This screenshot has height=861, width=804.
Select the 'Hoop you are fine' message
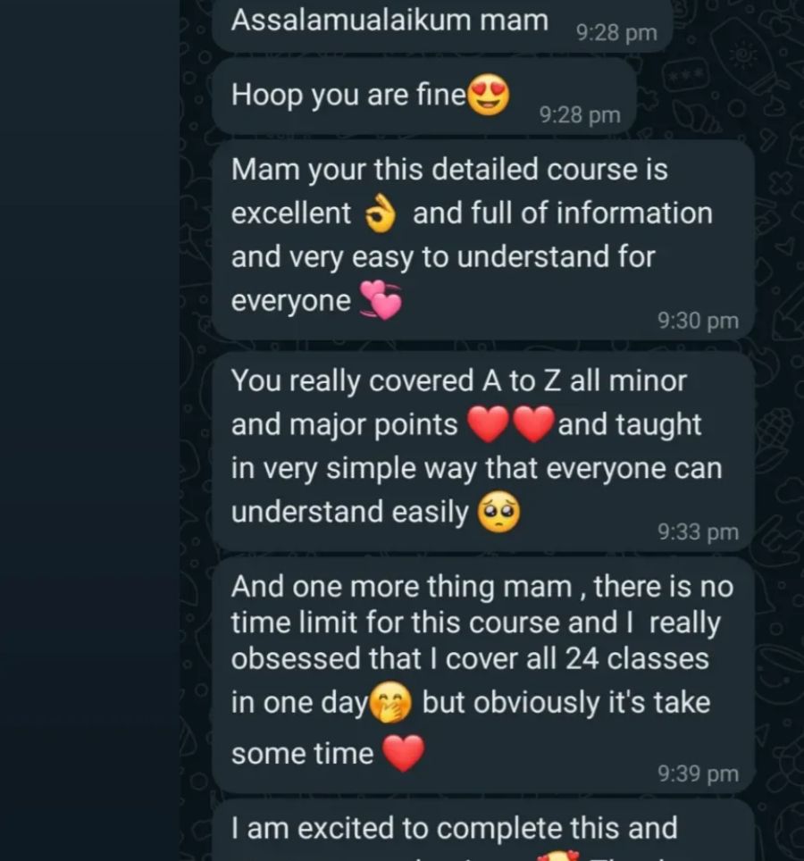[x=424, y=96]
